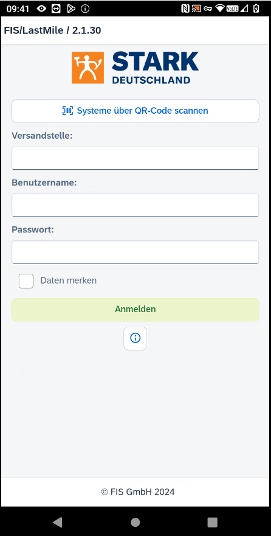
Task: Tap the Play Store status bar icon
Action: pyautogui.click(x=71, y=9)
